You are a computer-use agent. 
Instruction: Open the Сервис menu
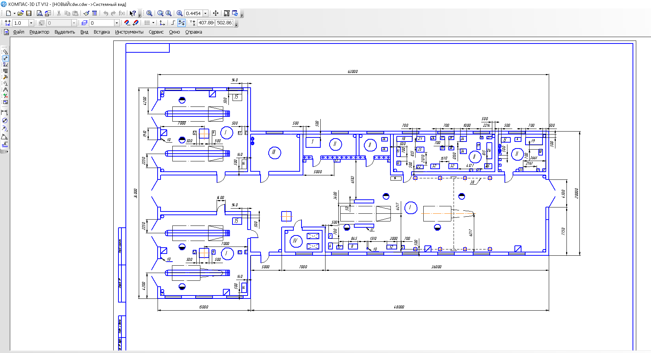[156, 32]
